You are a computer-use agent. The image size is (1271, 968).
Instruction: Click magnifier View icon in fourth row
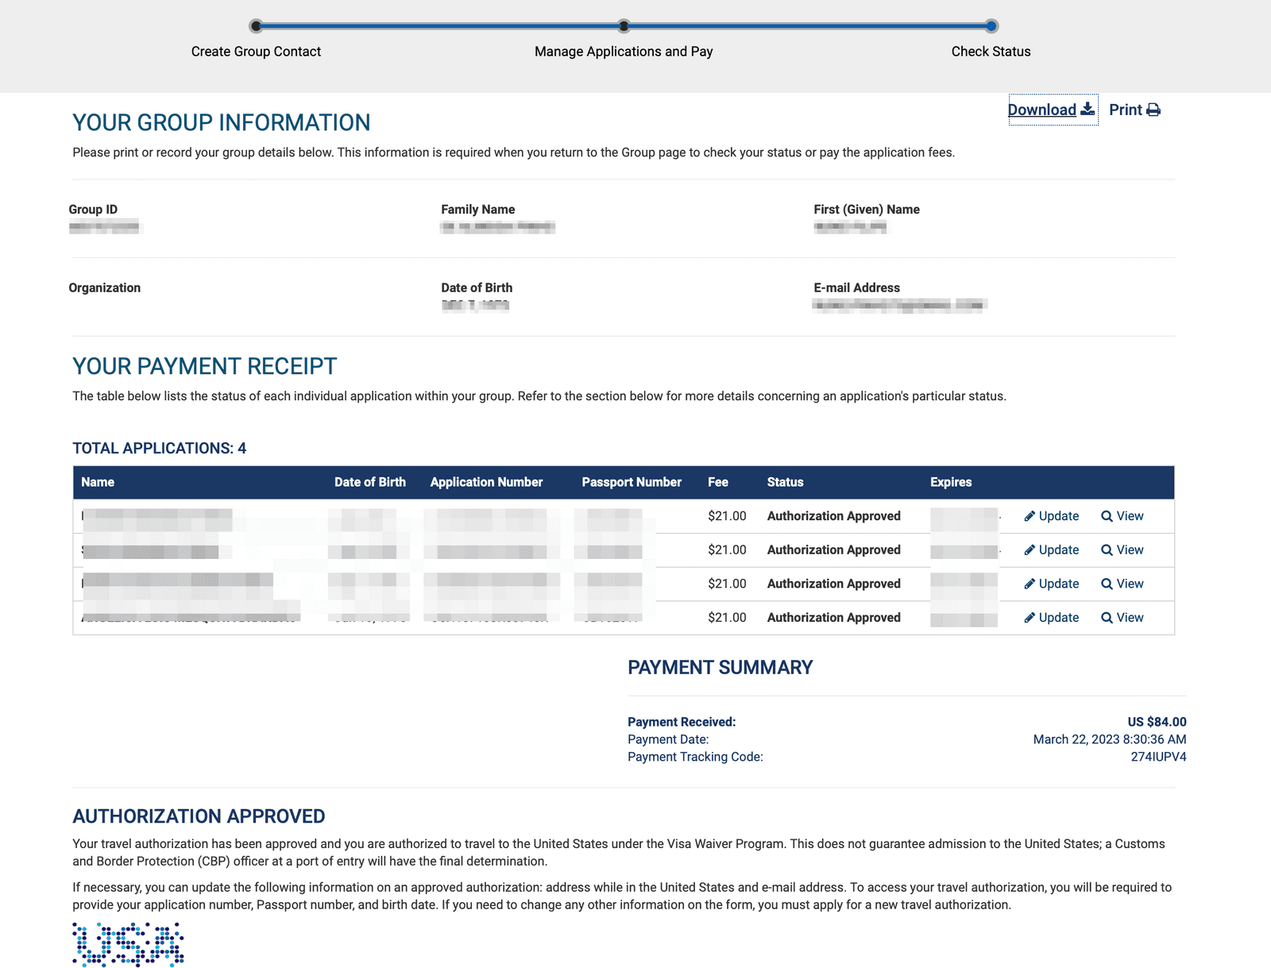1107,618
